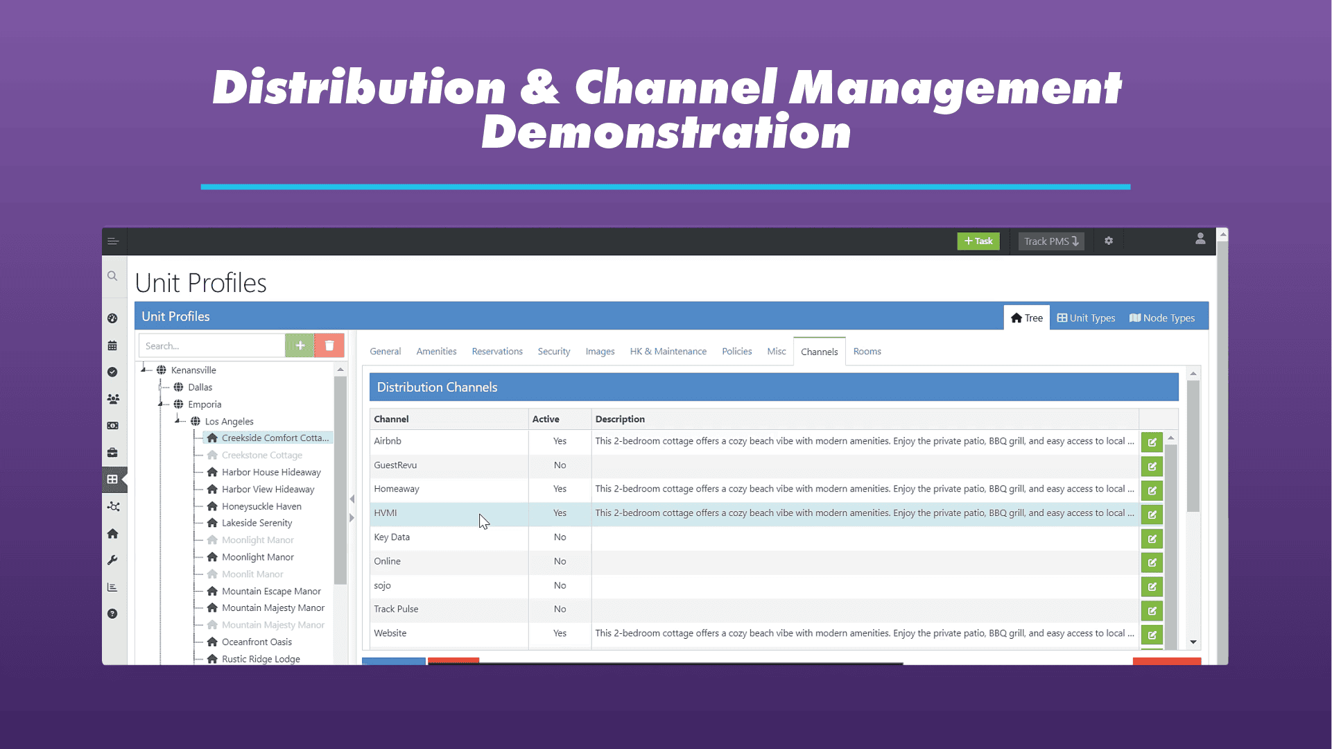1332x749 pixels.
Task: Switch to the Images tab
Action: tap(600, 352)
